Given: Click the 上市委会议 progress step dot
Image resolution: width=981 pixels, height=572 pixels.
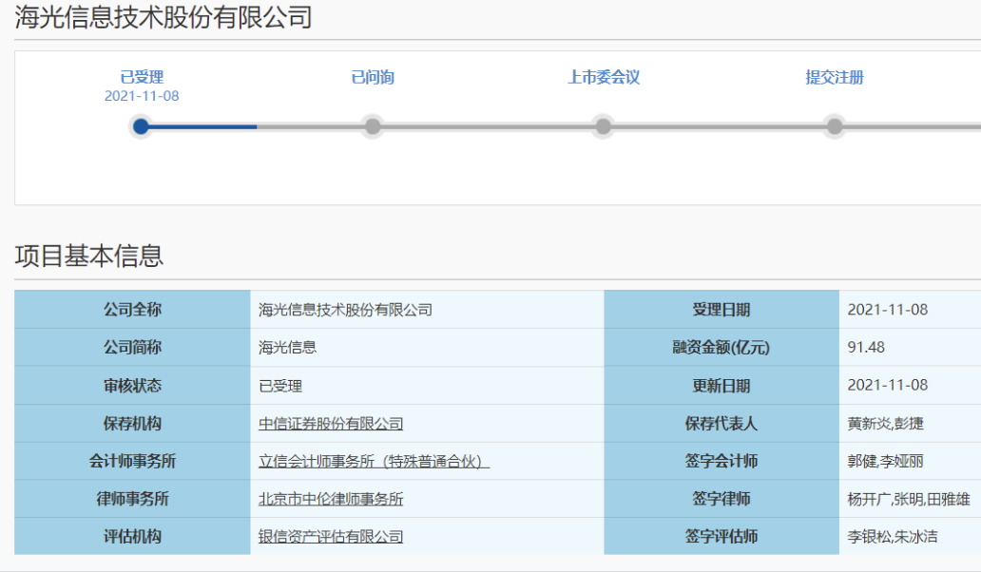Looking at the screenshot, I should (x=603, y=126).
